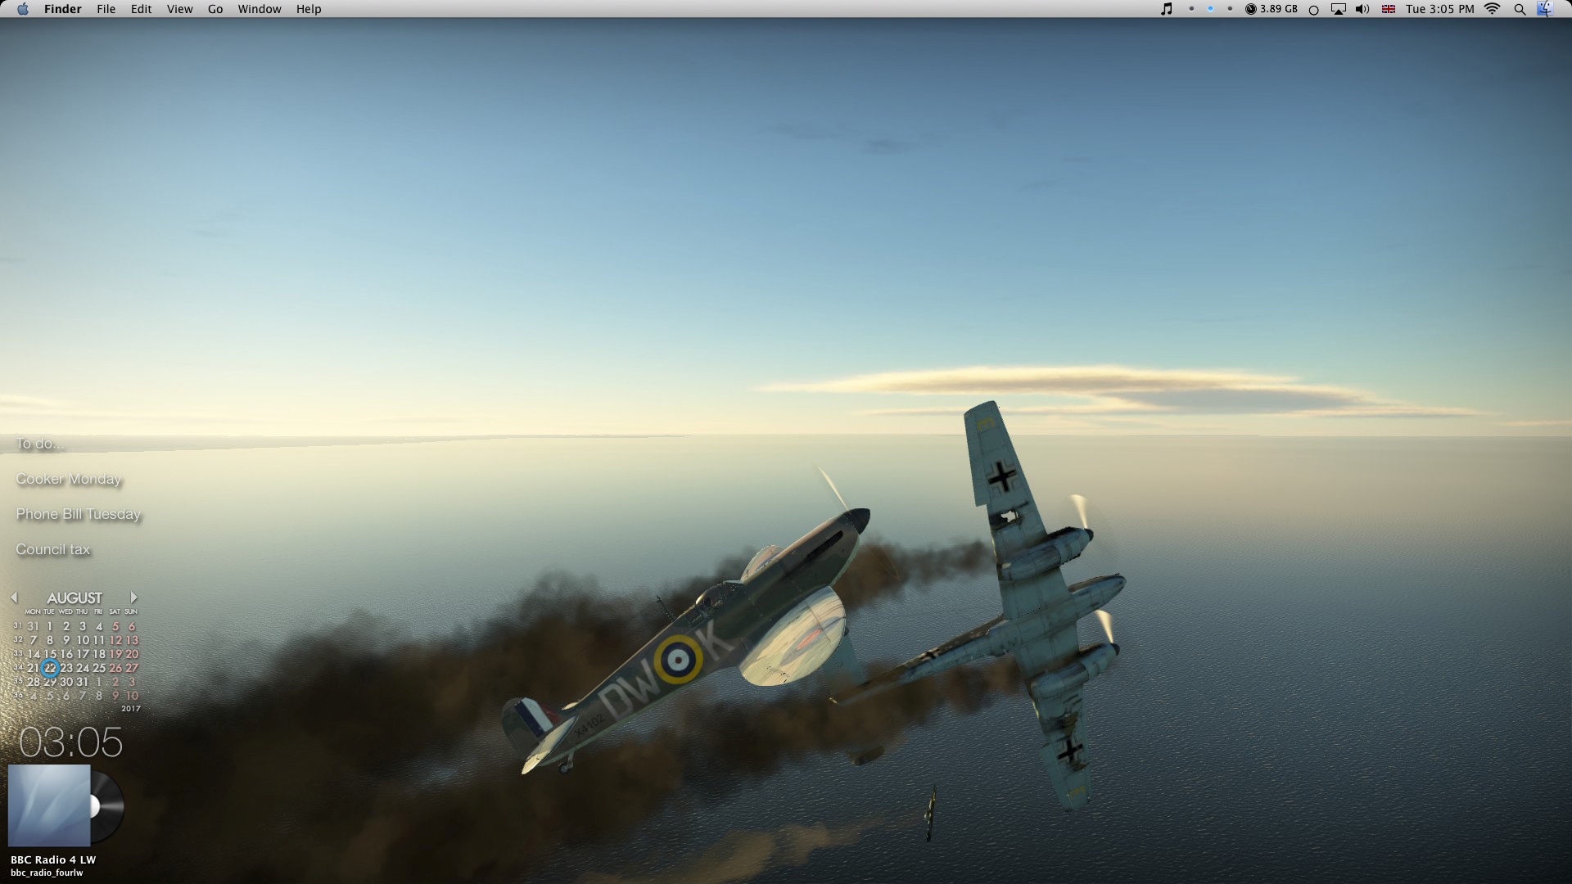Viewport: 1572px width, 884px height.
Task: Click the Tue 3:05 PM clock
Action: click(1440, 9)
